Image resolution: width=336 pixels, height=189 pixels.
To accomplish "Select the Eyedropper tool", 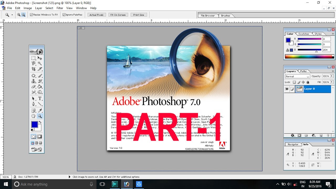I will 40,111.
